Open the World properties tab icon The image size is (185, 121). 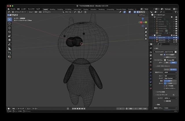pos(151,65)
